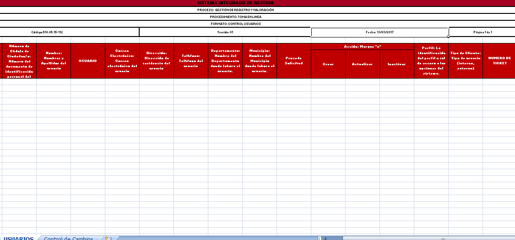Select the SISTEMA INTEGRADO DE GESTIÓN title cell

coord(257,3)
